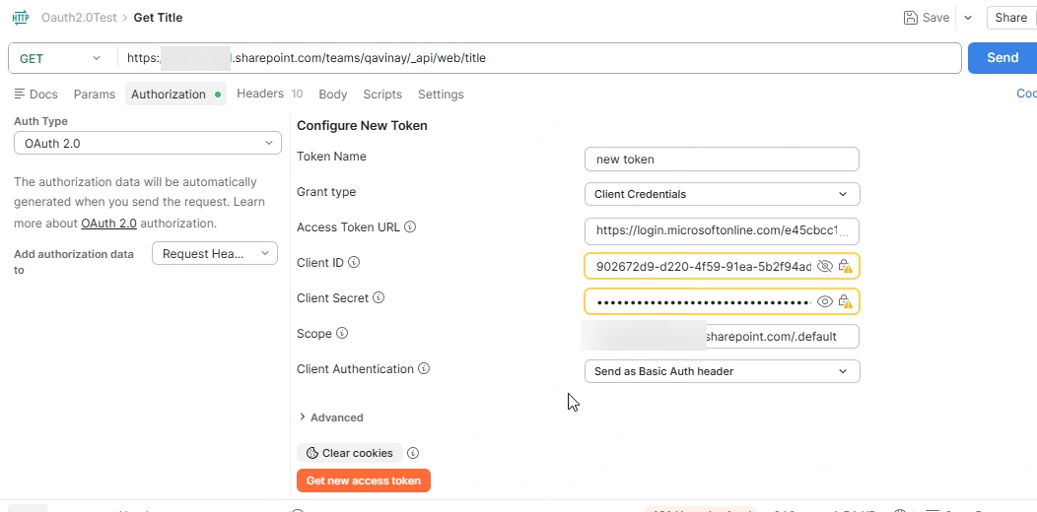
Task: Open the Add authorization data to dropdown
Action: coord(215,254)
